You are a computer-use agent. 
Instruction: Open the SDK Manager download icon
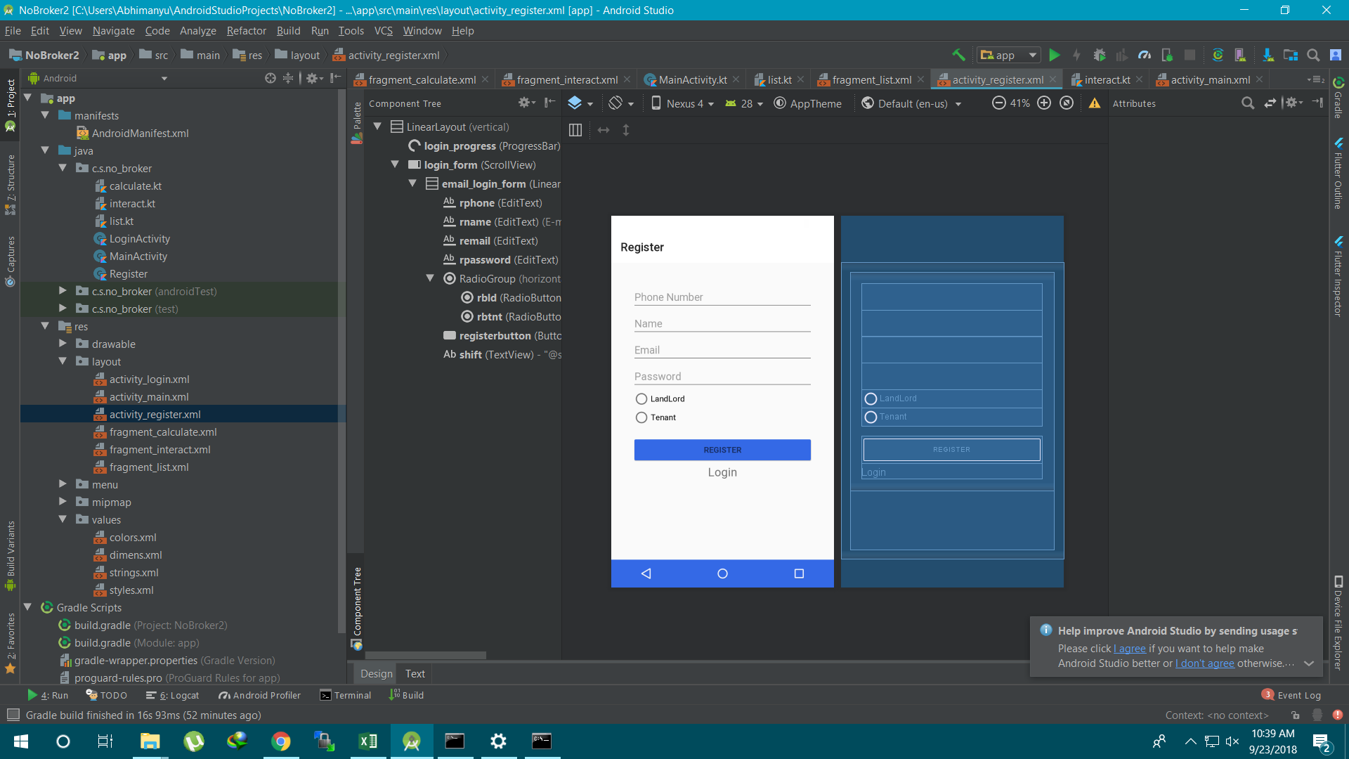tap(1267, 55)
